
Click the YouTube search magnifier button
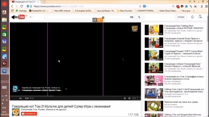[139, 17]
